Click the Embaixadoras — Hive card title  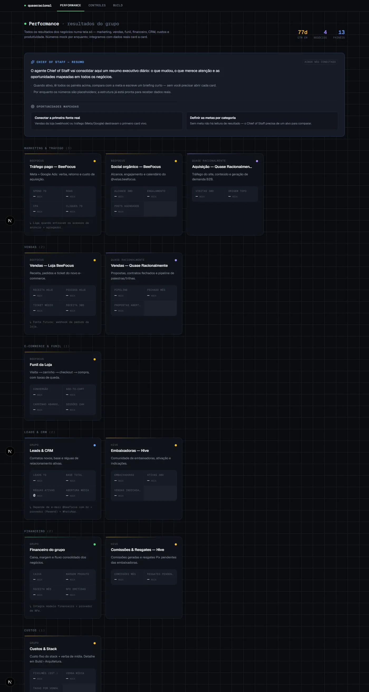[130, 451]
